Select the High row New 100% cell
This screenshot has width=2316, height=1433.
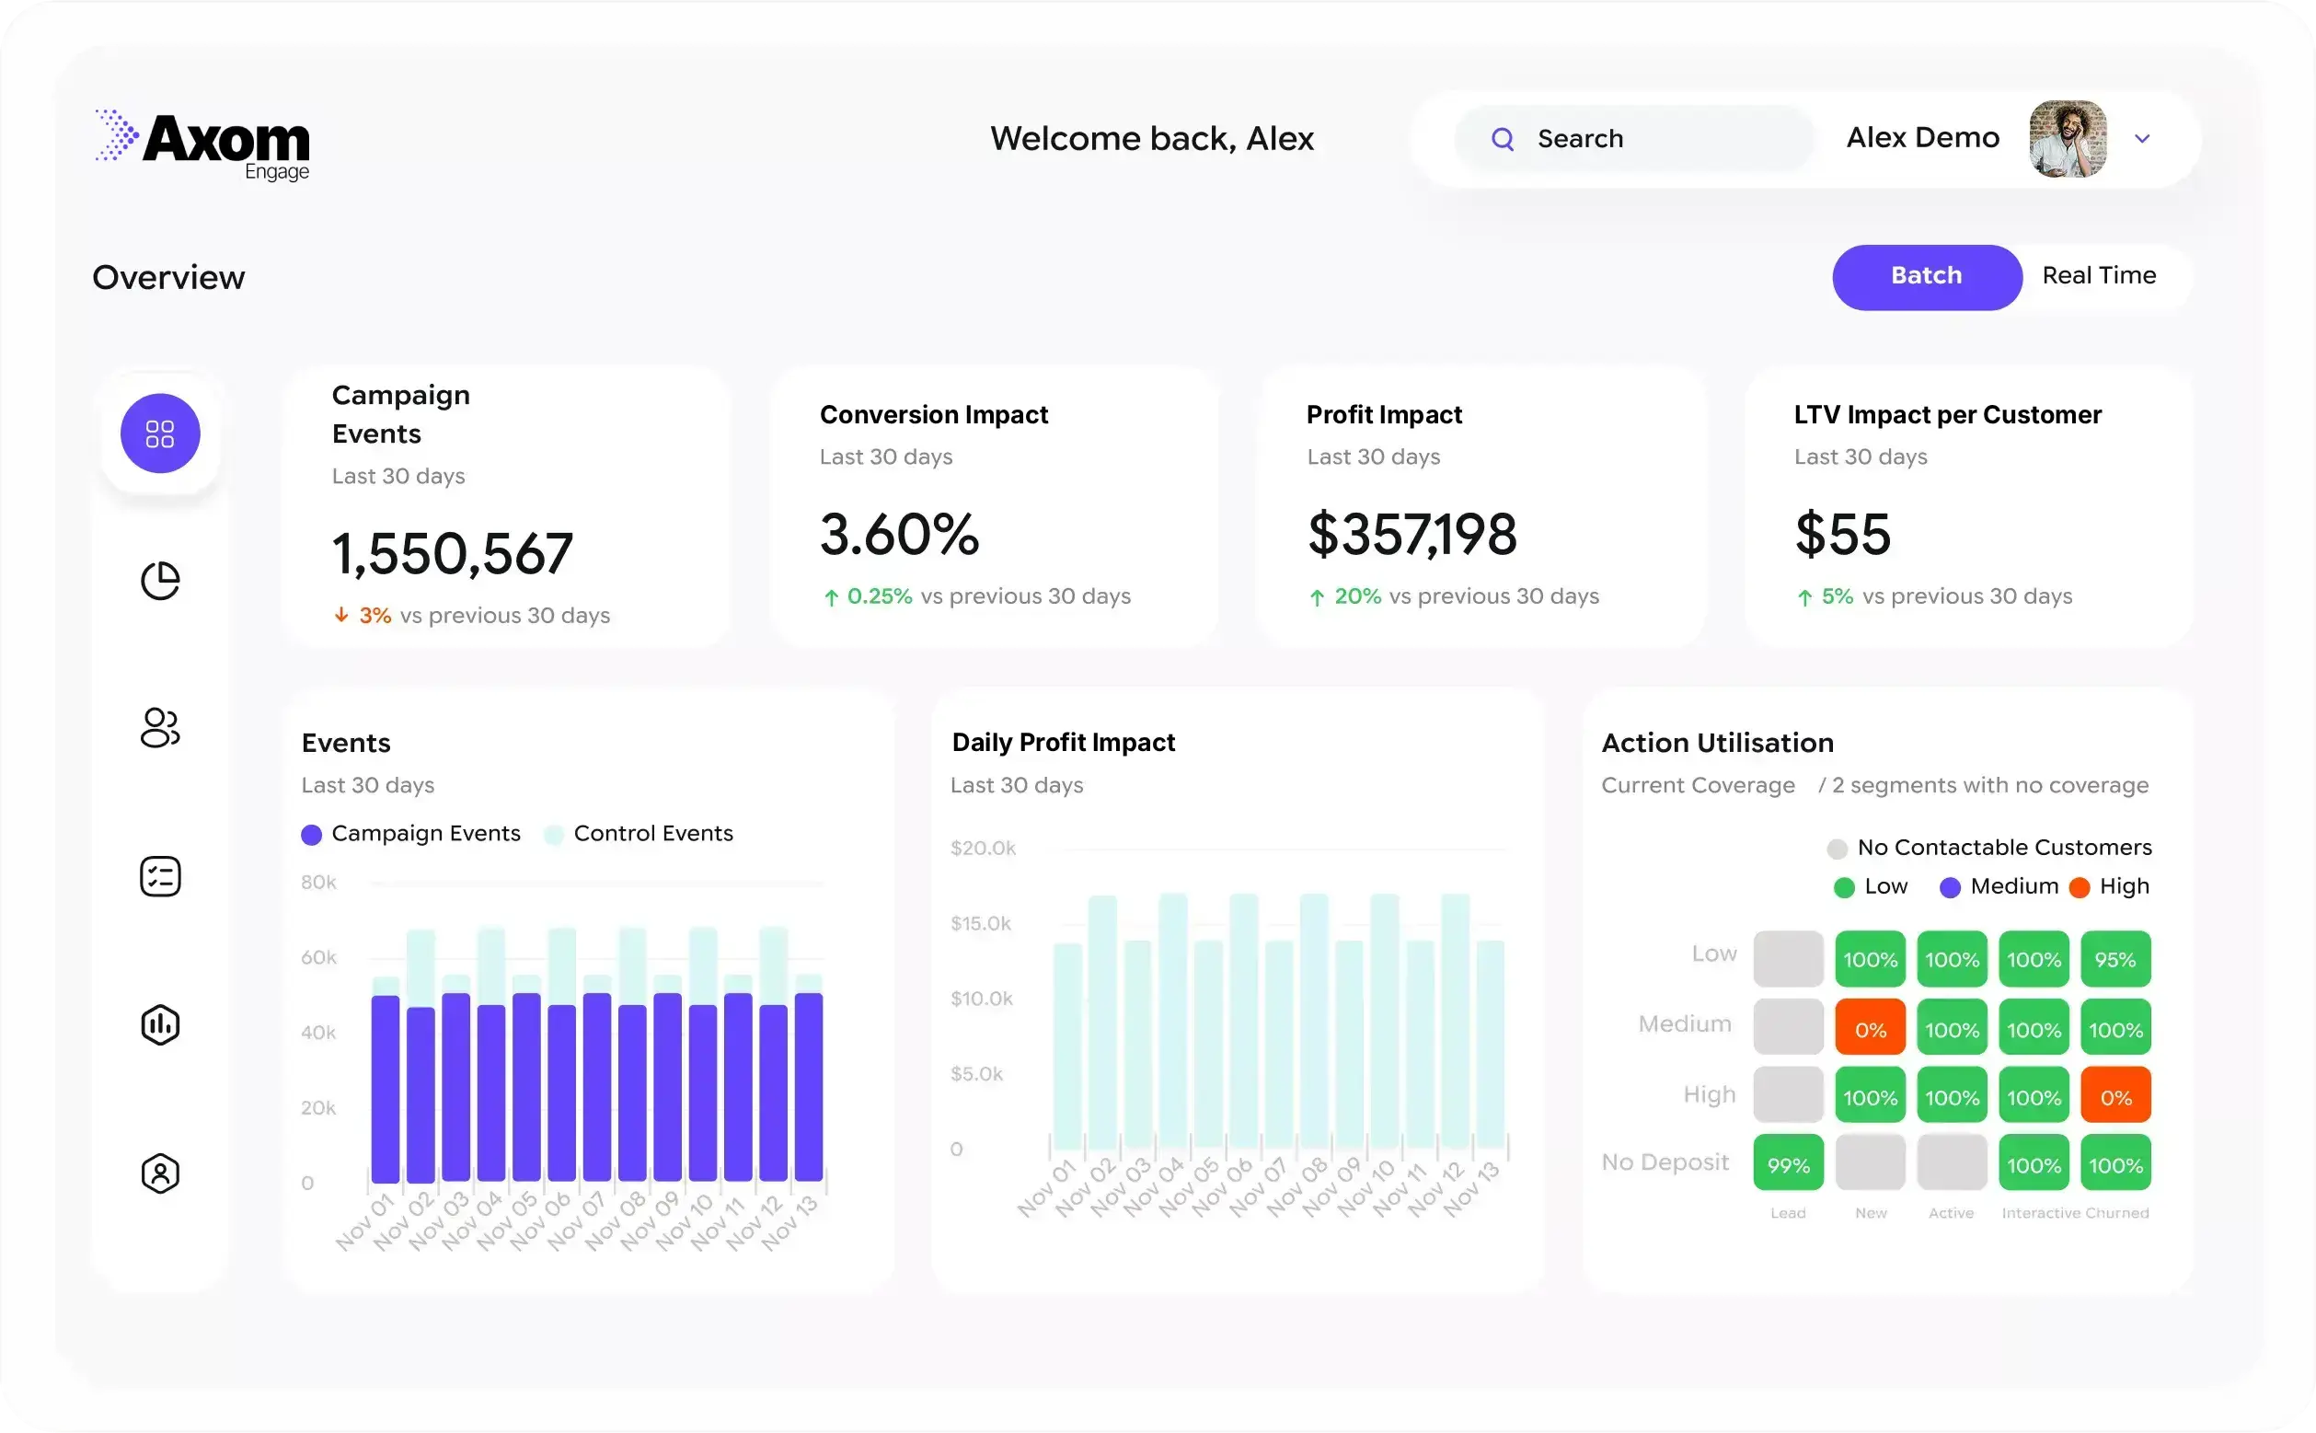pyautogui.click(x=1870, y=1095)
